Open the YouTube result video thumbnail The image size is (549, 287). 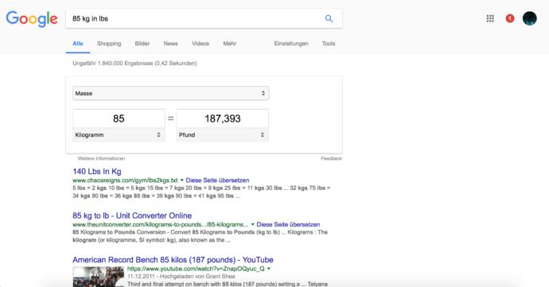(99, 277)
